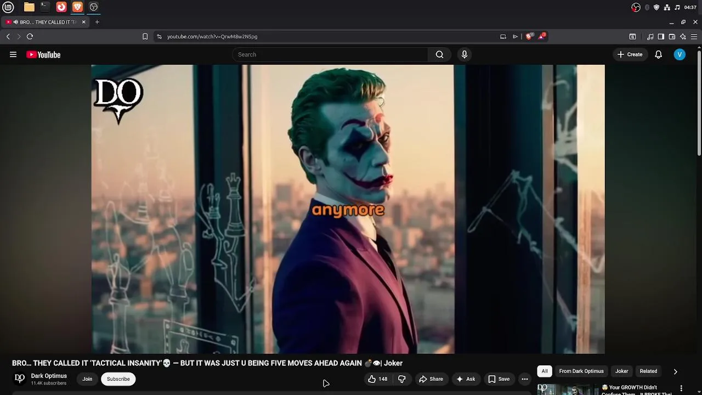Click the address bar URL
The image size is (702, 395).
(x=212, y=36)
